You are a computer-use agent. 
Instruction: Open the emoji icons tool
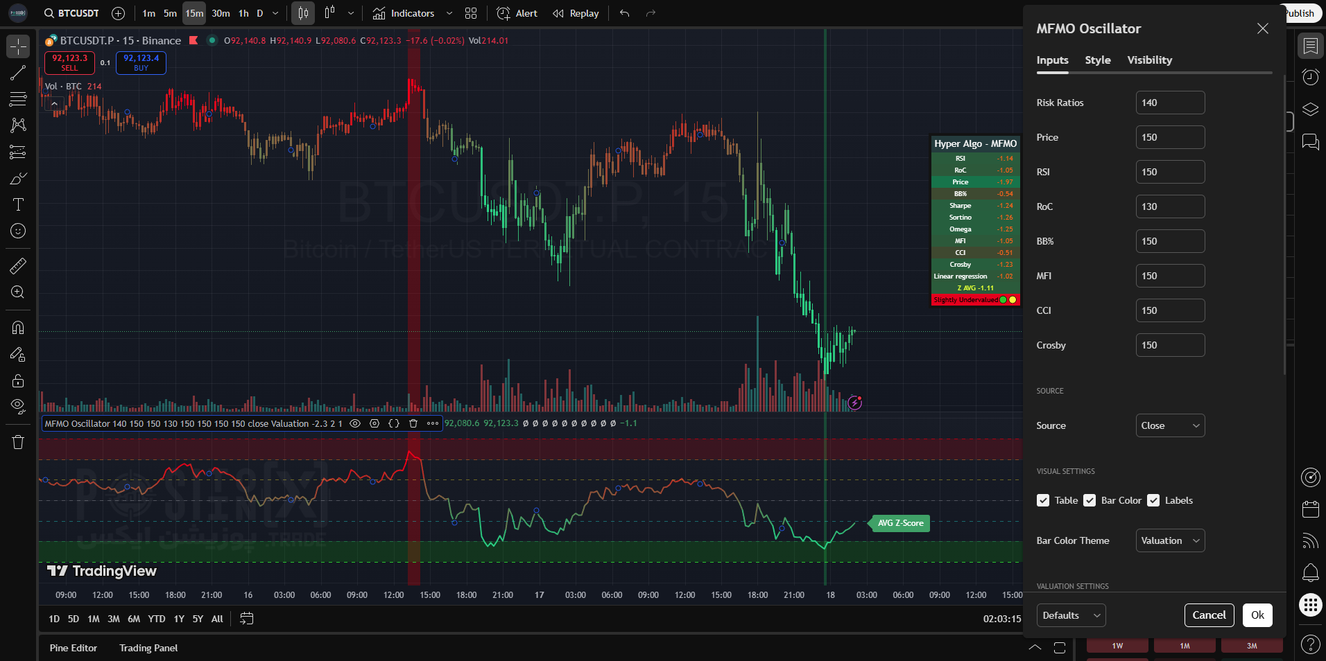[x=18, y=231]
